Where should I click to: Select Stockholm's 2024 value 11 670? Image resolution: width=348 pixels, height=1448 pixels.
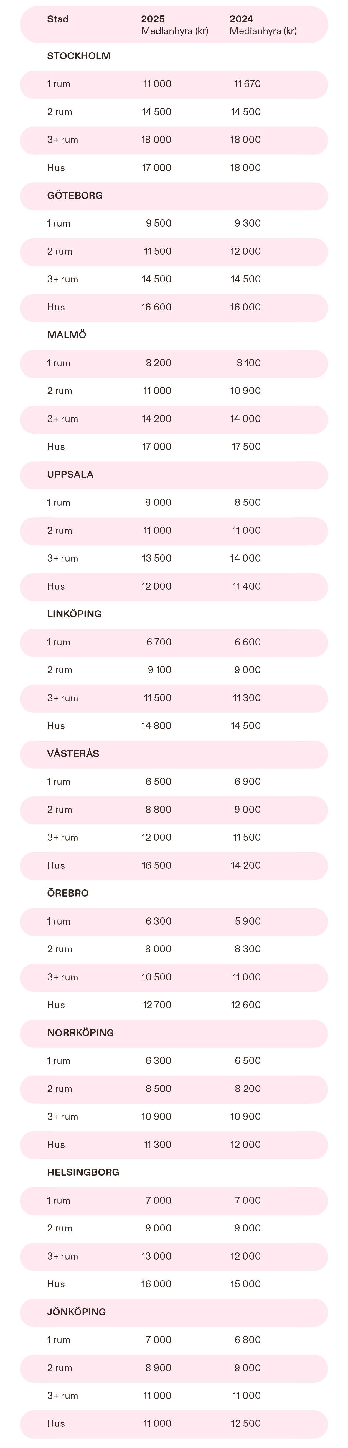(247, 84)
